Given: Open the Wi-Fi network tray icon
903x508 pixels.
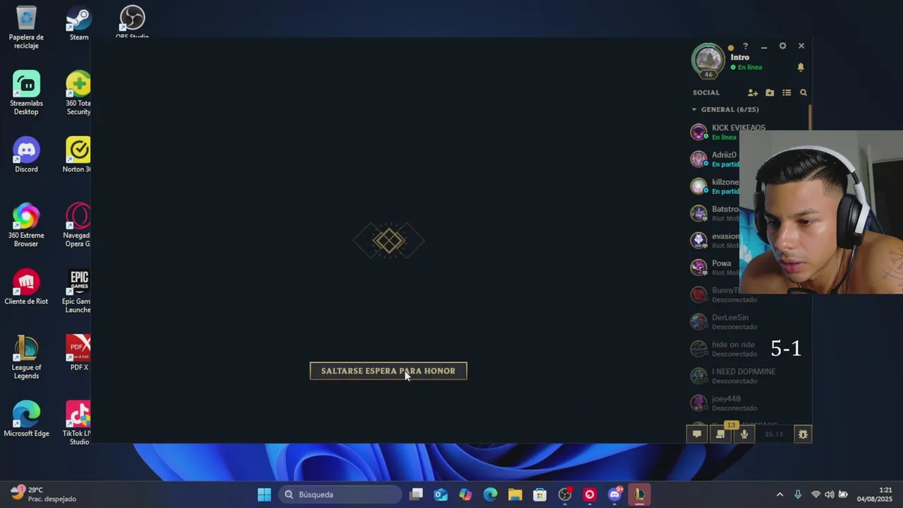Looking at the screenshot, I should (x=816, y=495).
